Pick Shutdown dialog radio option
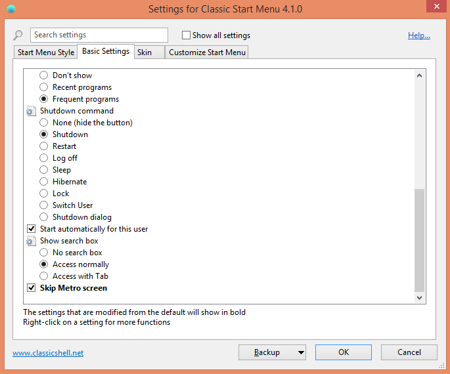 click(x=43, y=217)
